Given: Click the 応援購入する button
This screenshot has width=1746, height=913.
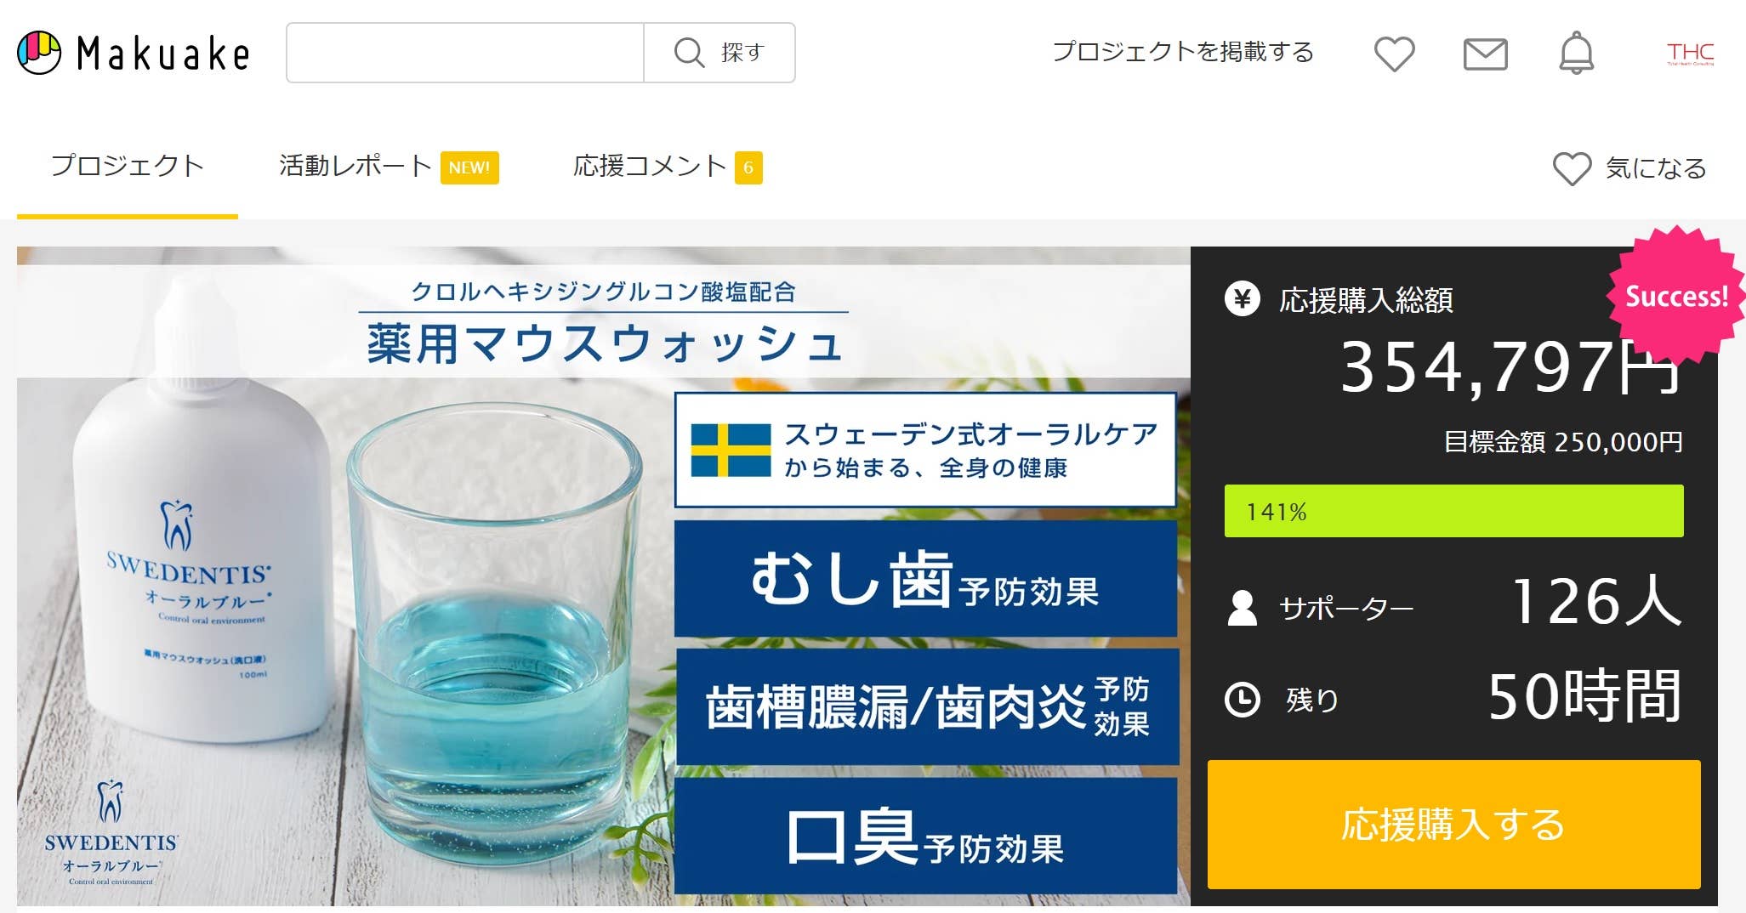Looking at the screenshot, I should point(1453,825).
